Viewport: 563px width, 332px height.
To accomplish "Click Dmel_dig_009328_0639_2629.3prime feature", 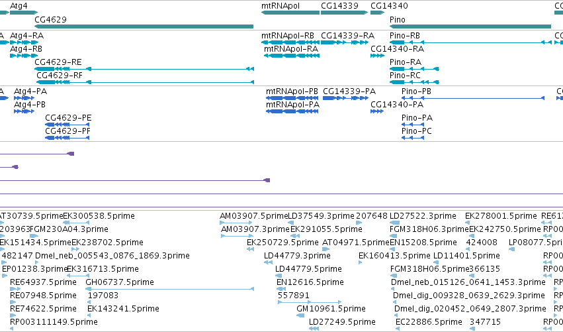I will click(x=469, y=296).
